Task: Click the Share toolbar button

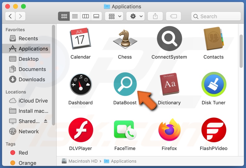Action: click(155, 16)
